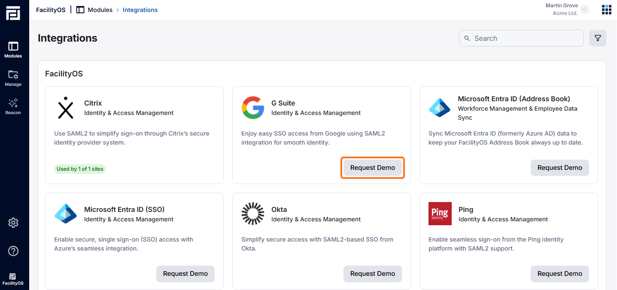
Task: Open the Manage section from the sidebar
Action: [x=13, y=77]
